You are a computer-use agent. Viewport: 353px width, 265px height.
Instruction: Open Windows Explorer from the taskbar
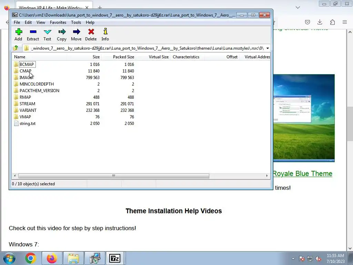[73, 258]
